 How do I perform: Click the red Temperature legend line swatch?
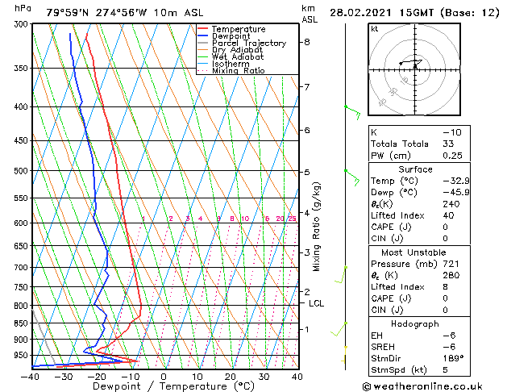203,29
